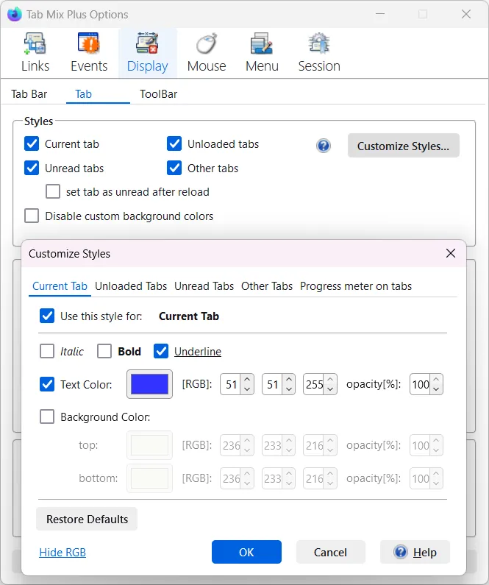Image resolution: width=489 pixels, height=585 pixels.
Task: Open the Links options panel
Action: tap(35, 53)
